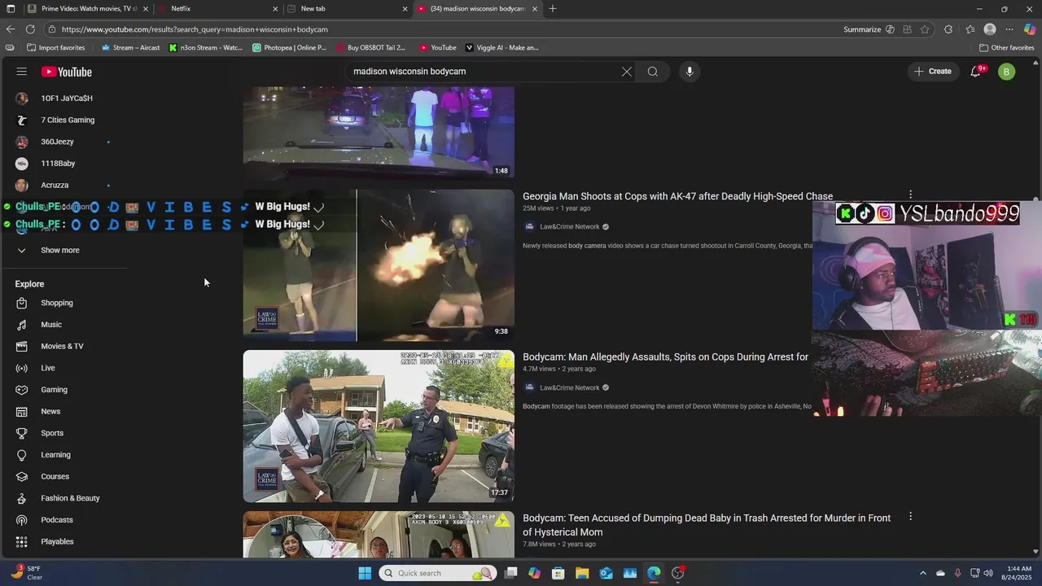The height and width of the screenshot is (586, 1042).
Task: Open the Copilot sidebar icon
Action: 1030,29
